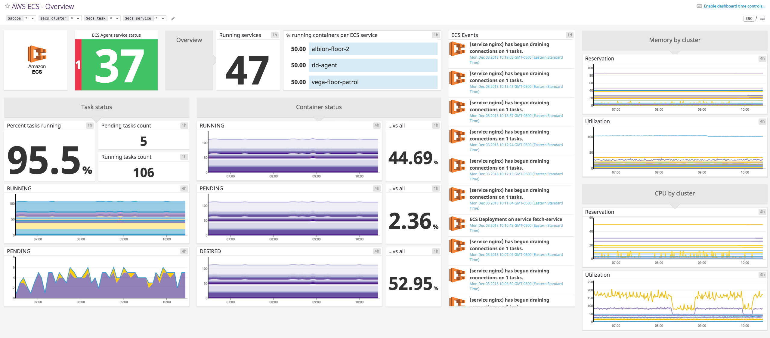
Task: Toggle the 1h timeframe on Running services
Action: point(274,35)
